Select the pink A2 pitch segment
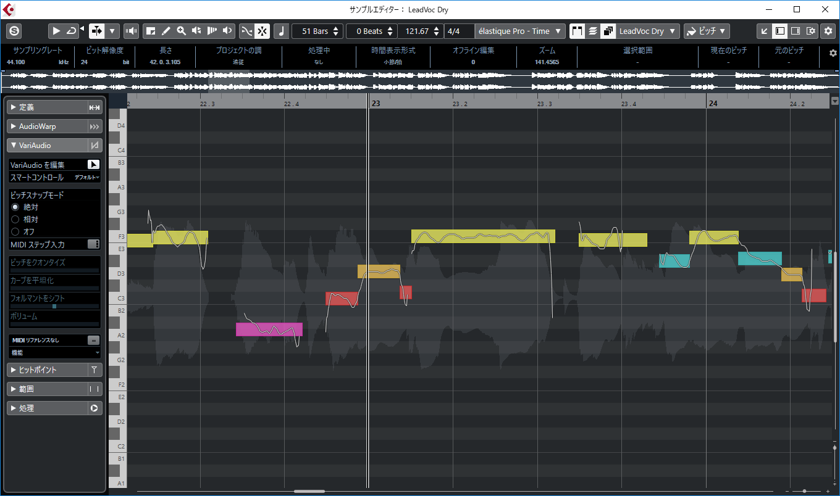 269,329
